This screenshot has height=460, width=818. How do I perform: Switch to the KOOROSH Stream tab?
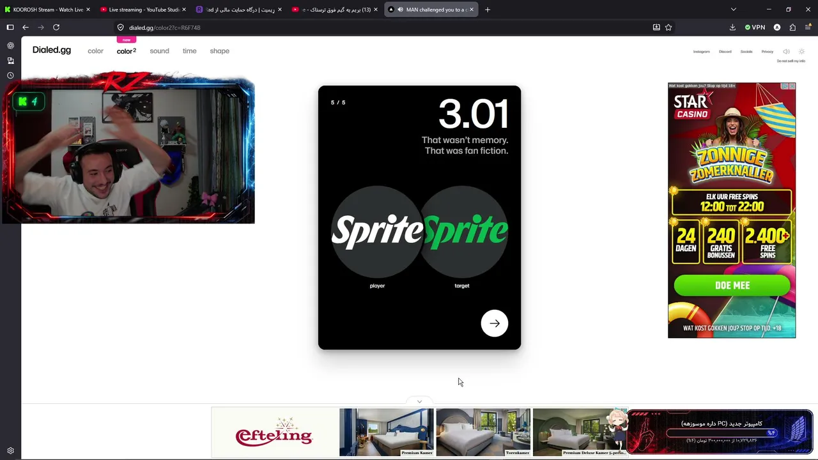coord(48,10)
